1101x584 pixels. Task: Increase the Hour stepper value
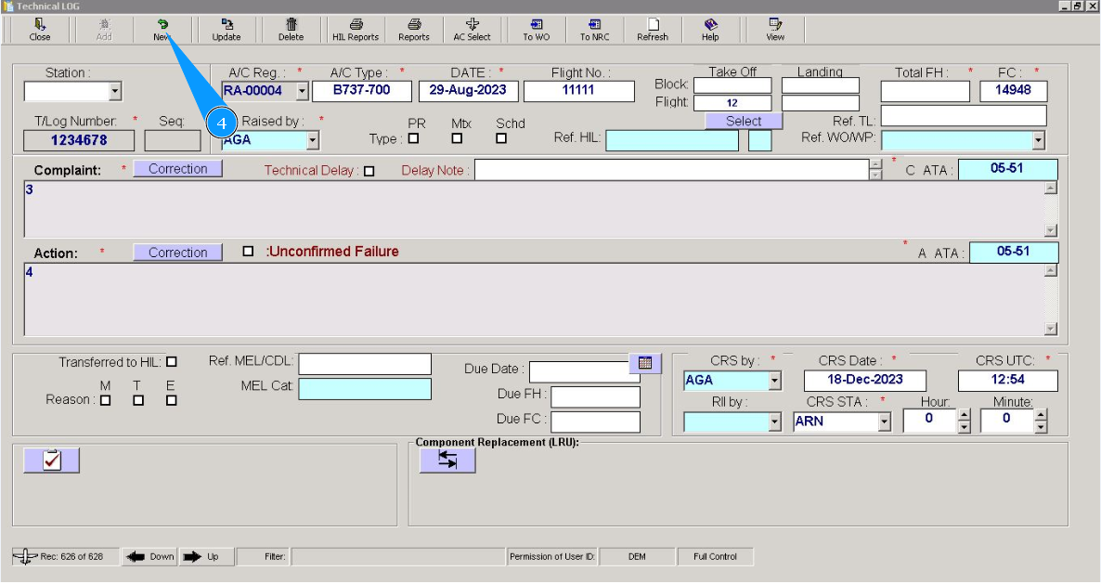(965, 416)
